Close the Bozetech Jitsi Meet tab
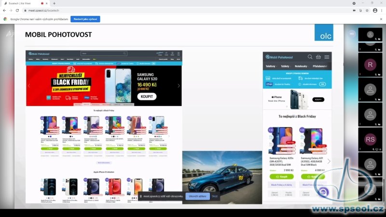 (x=46, y=3)
